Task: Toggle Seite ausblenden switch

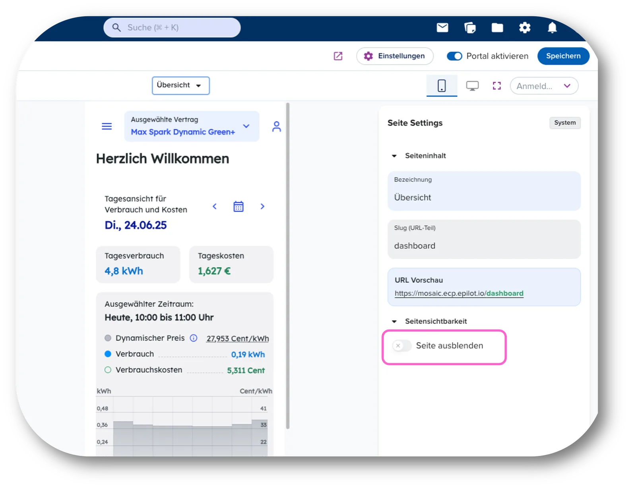Action: coord(401,346)
